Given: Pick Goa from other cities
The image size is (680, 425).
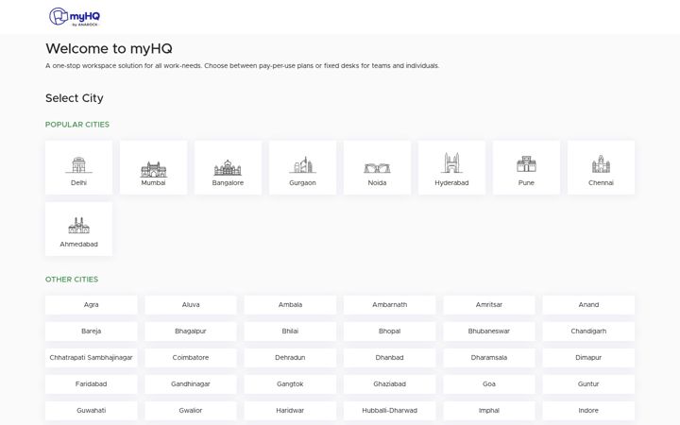Looking at the screenshot, I should [x=489, y=384].
